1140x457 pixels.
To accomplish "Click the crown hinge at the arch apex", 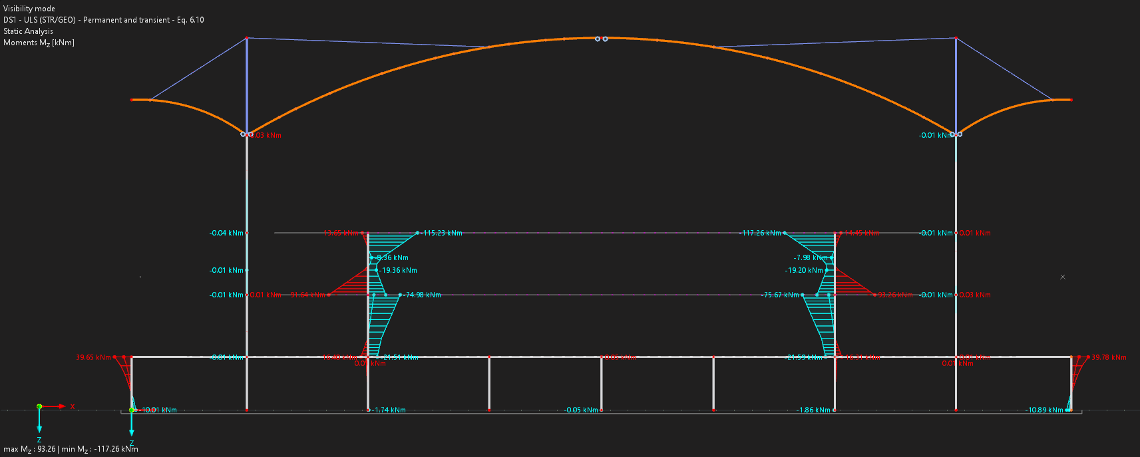I will (601, 39).
